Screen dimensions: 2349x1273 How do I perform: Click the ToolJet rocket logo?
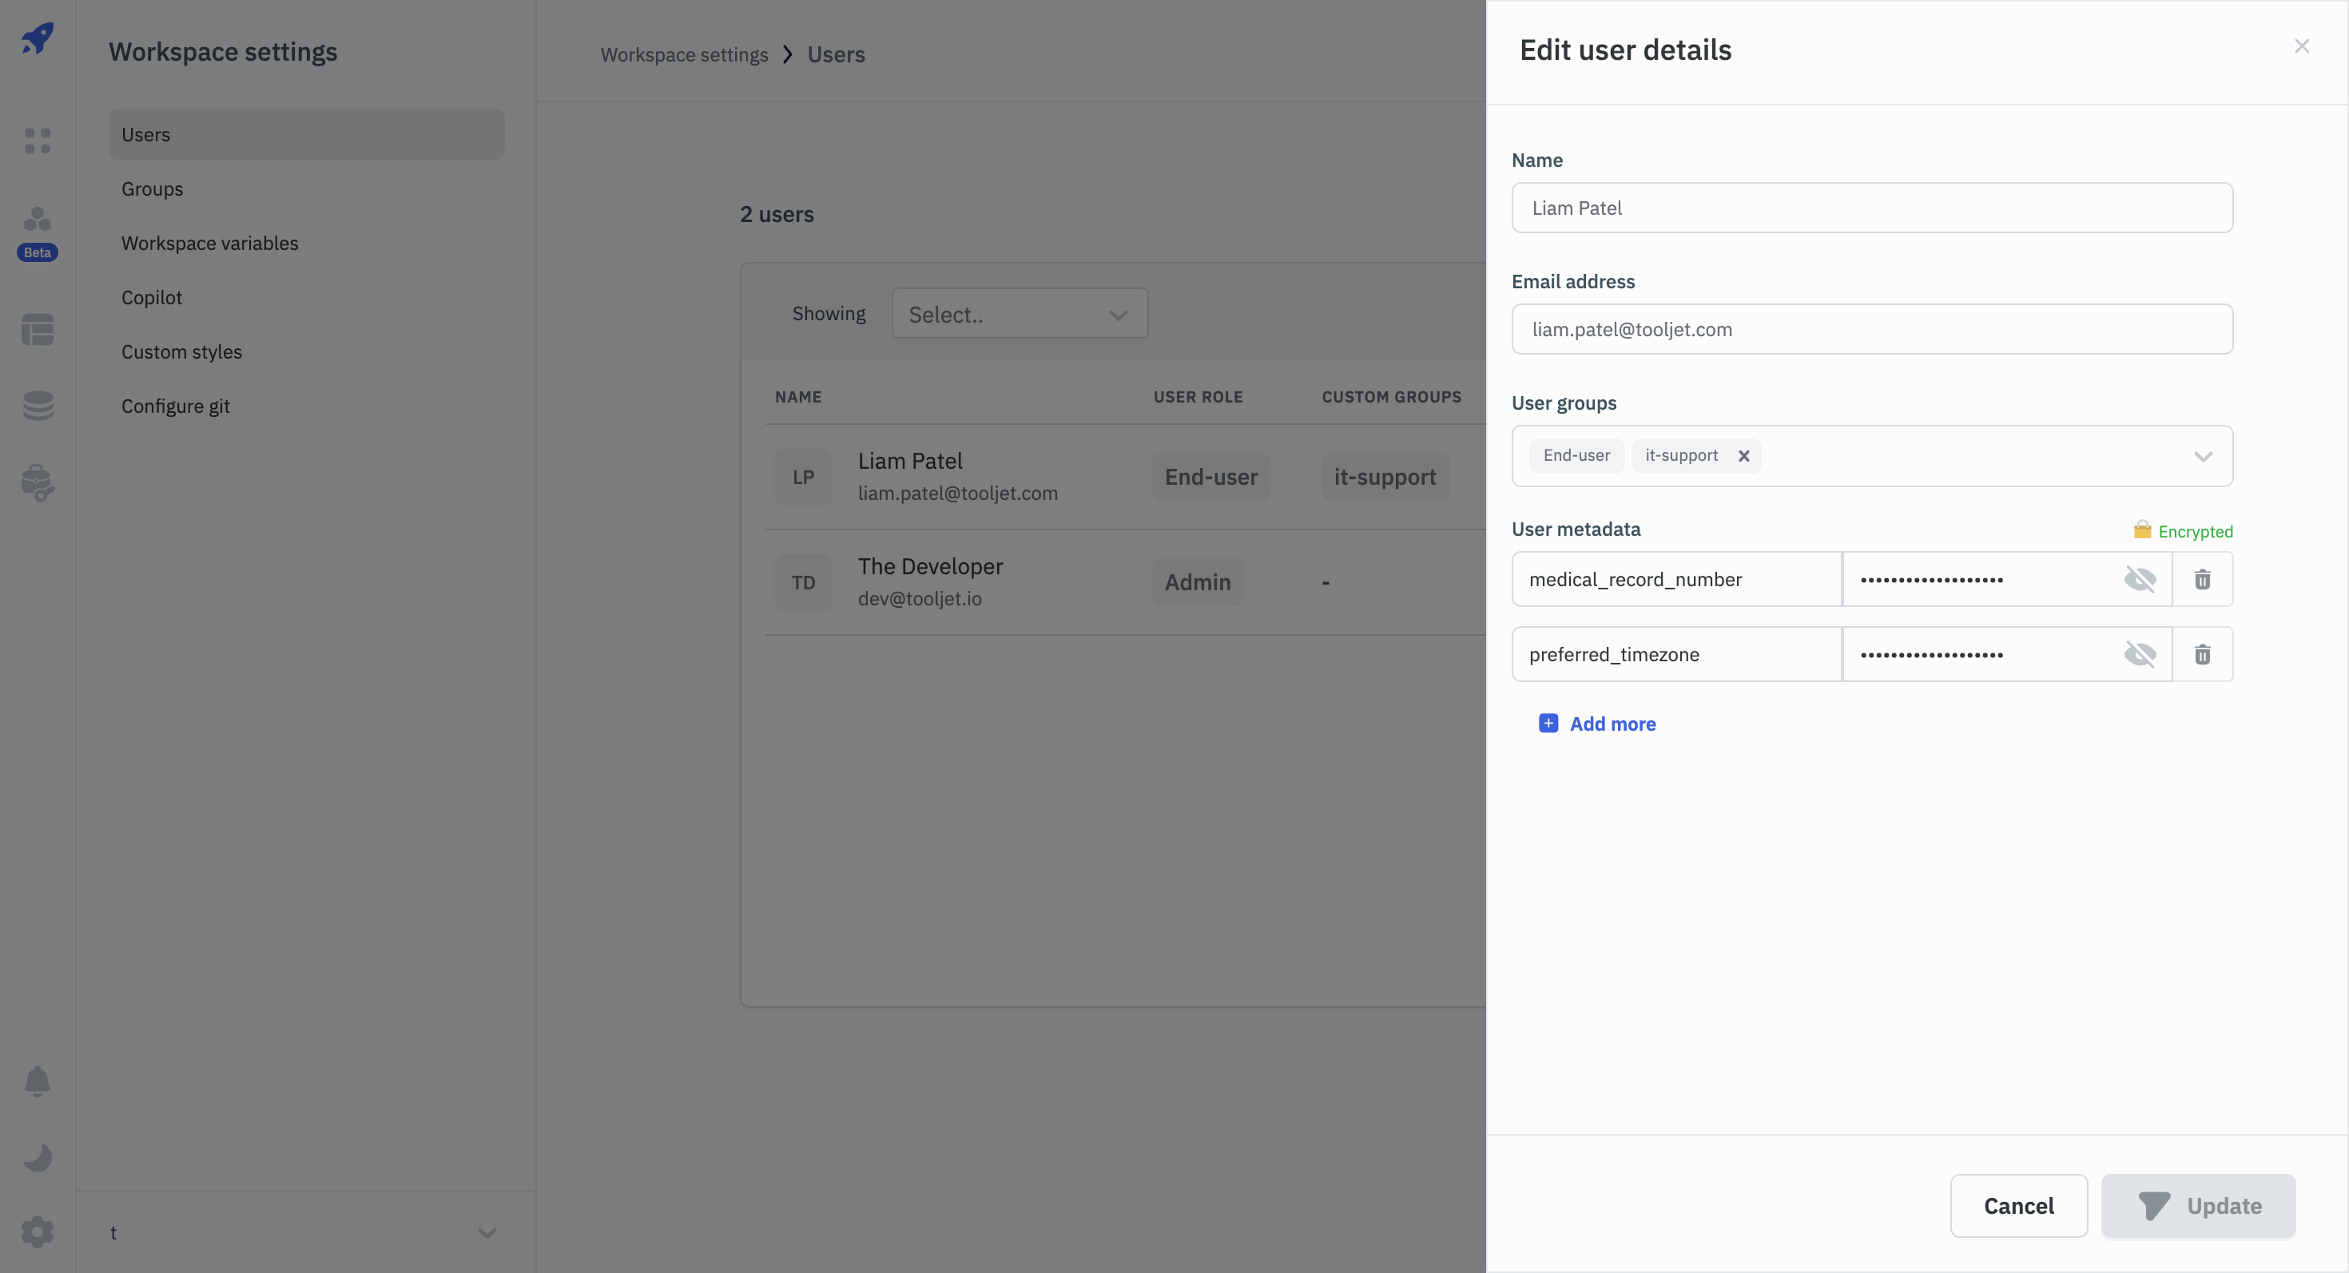click(x=38, y=38)
